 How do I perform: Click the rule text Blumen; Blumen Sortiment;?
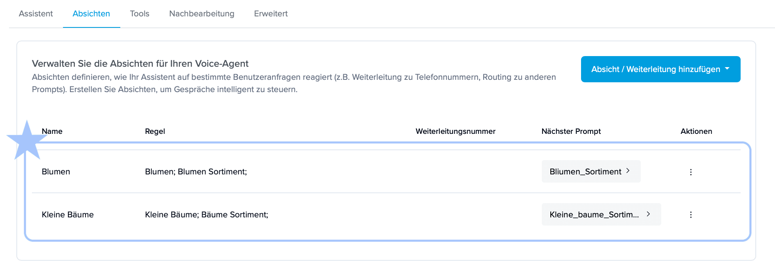pyautogui.click(x=196, y=172)
